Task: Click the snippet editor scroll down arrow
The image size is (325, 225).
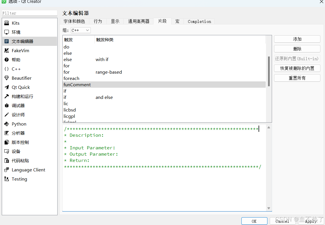Action: click(269, 208)
